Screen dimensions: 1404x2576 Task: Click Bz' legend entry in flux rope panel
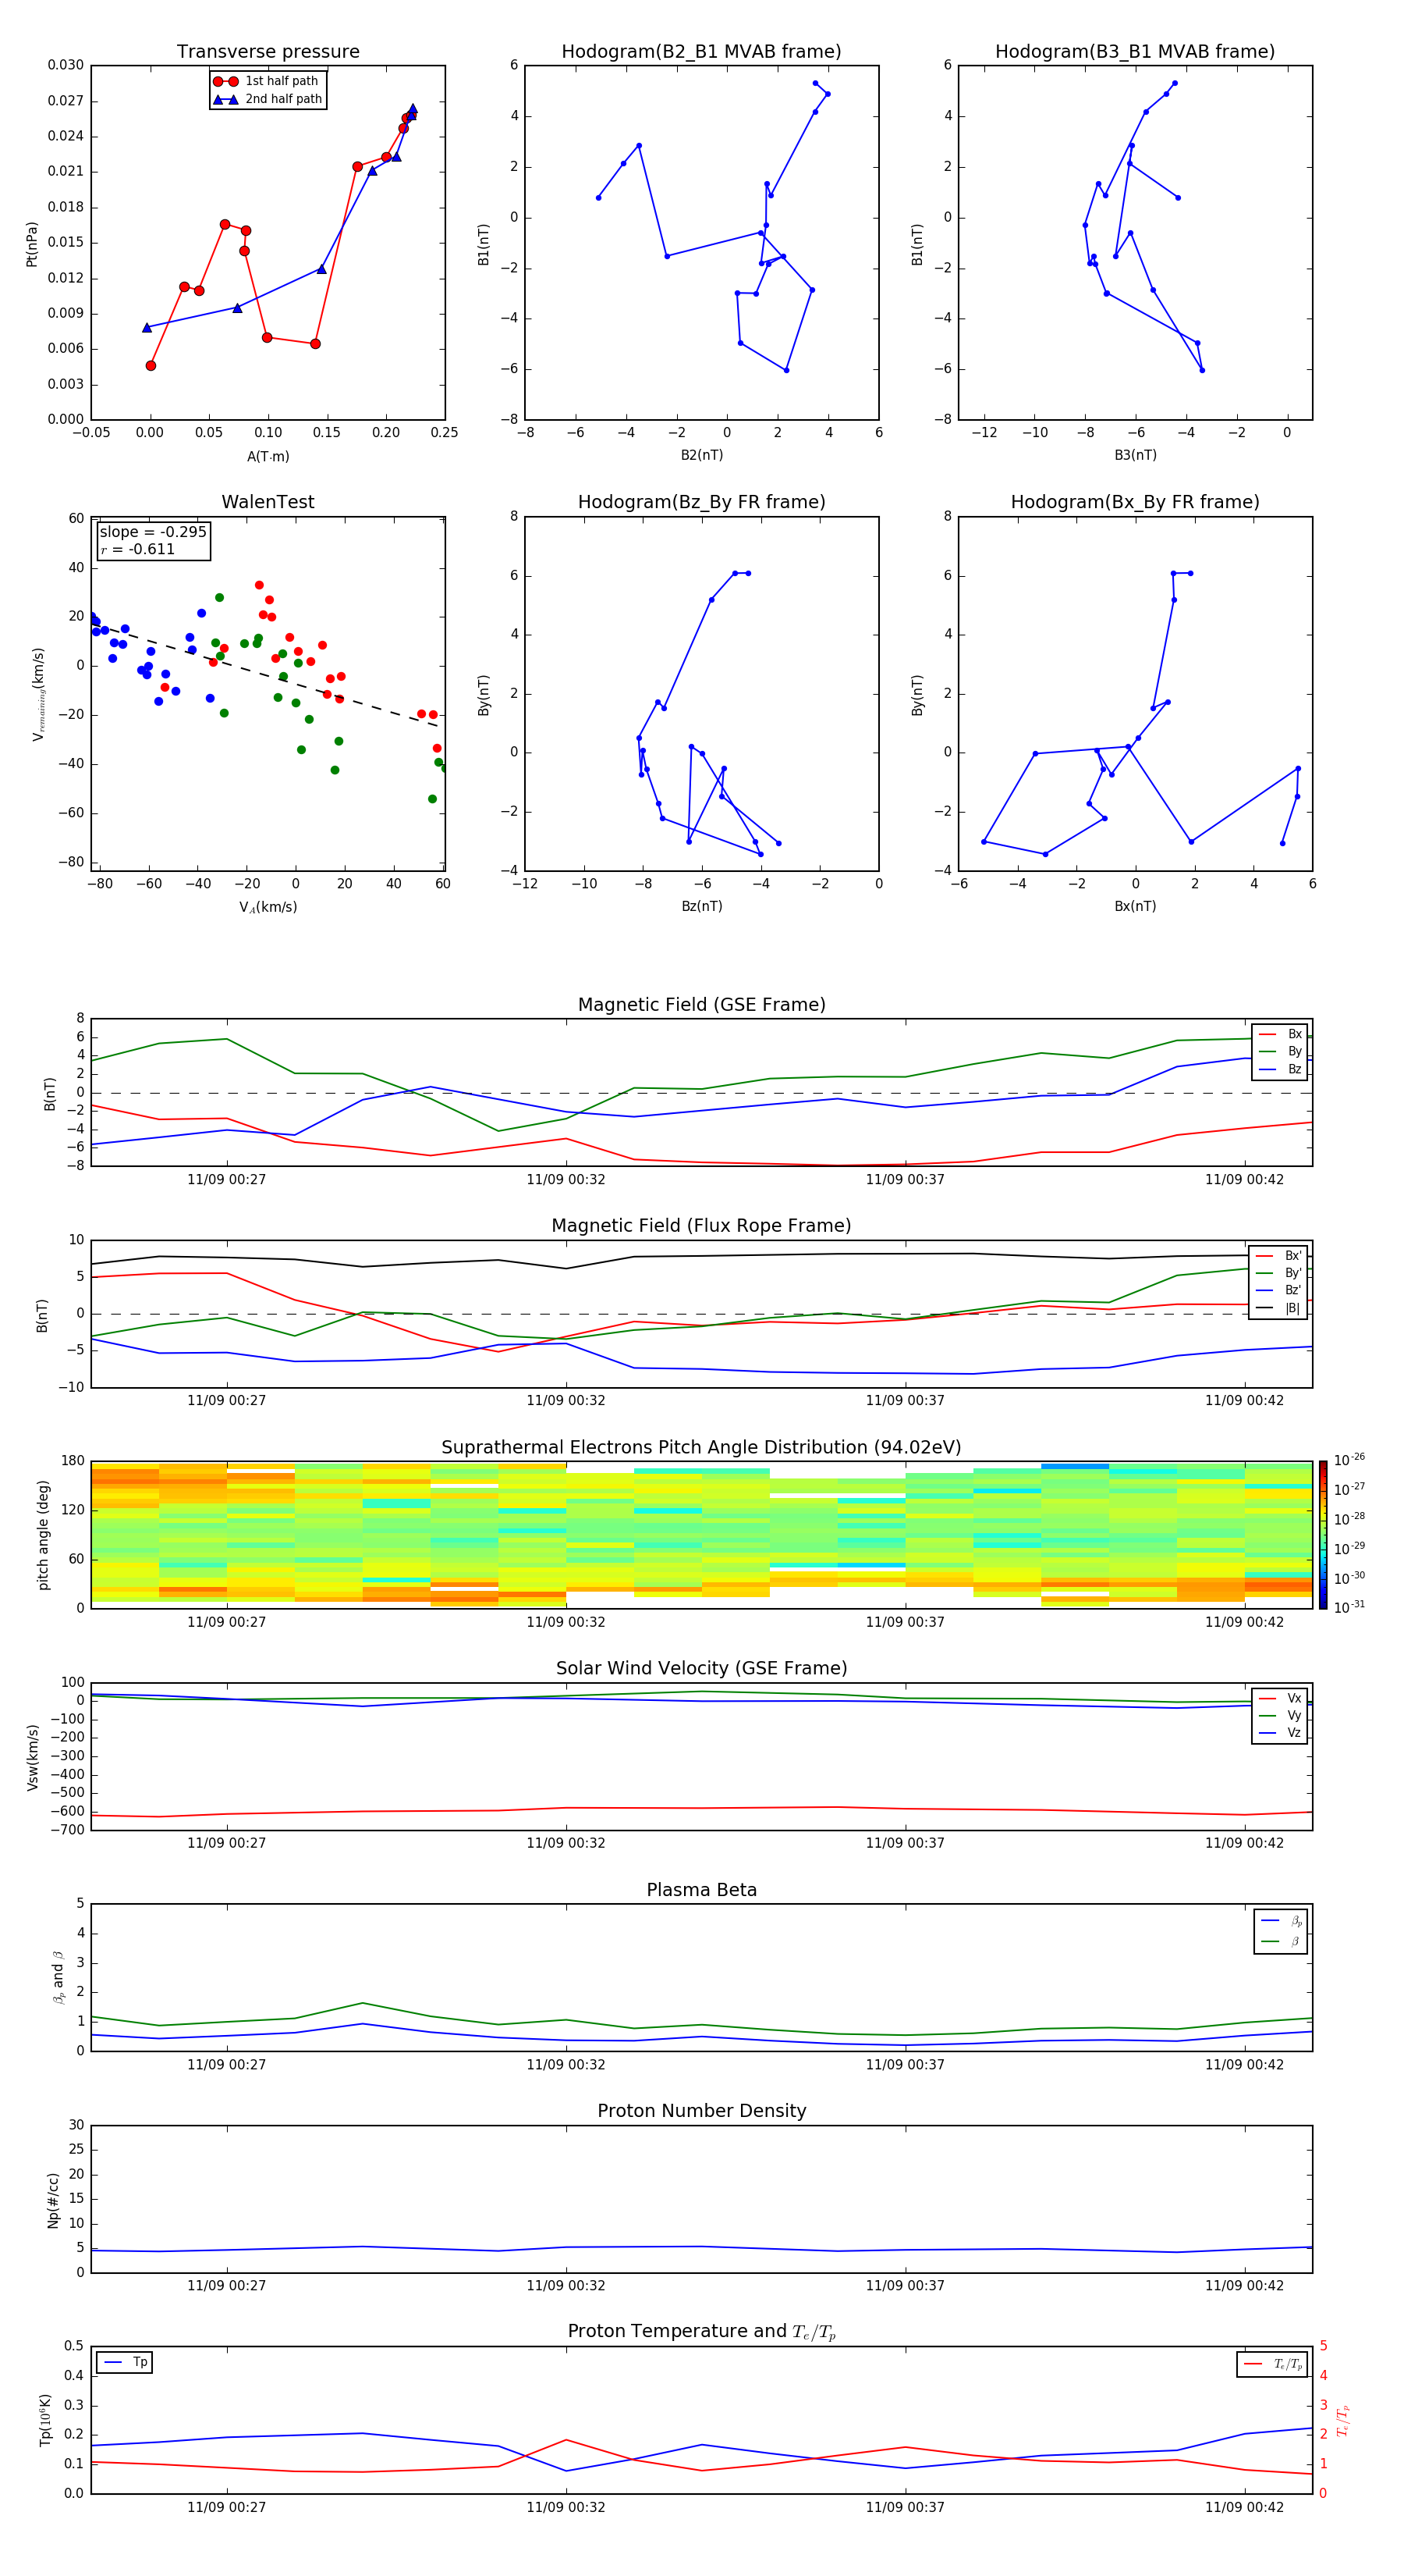pos(1279,1291)
